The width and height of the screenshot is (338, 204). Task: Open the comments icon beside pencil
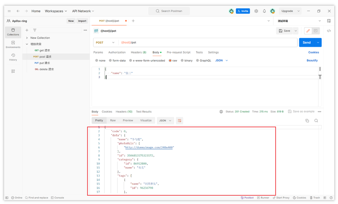click(316, 31)
